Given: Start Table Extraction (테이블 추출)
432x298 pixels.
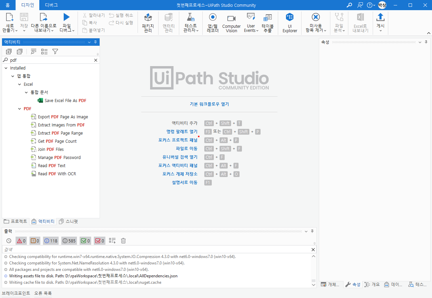Looking at the screenshot, I should click(x=268, y=23).
